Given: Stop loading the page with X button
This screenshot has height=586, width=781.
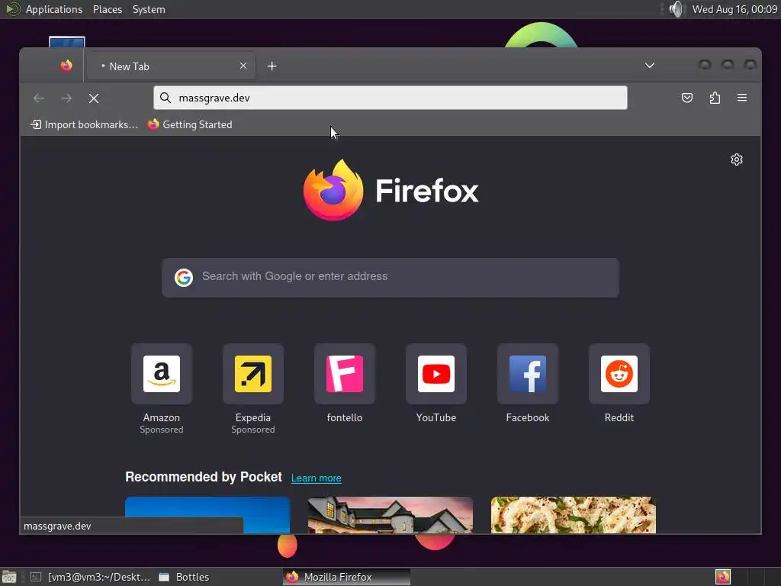Looking at the screenshot, I should pyautogui.click(x=94, y=98).
